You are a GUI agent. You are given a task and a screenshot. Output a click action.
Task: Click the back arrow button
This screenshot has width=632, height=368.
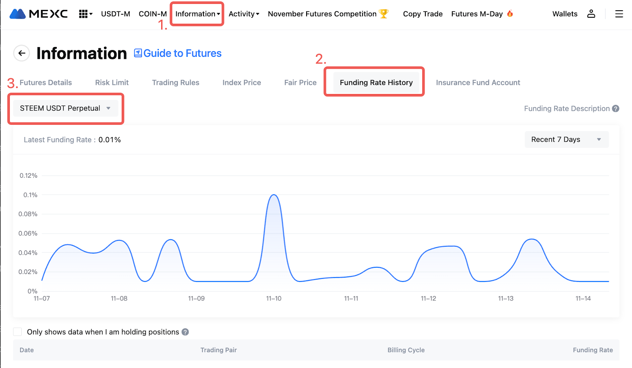click(22, 53)
